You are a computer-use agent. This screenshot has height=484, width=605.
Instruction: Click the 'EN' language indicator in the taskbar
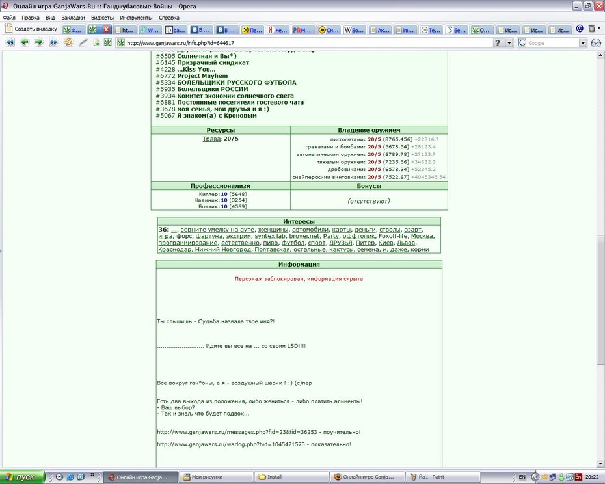522,477
